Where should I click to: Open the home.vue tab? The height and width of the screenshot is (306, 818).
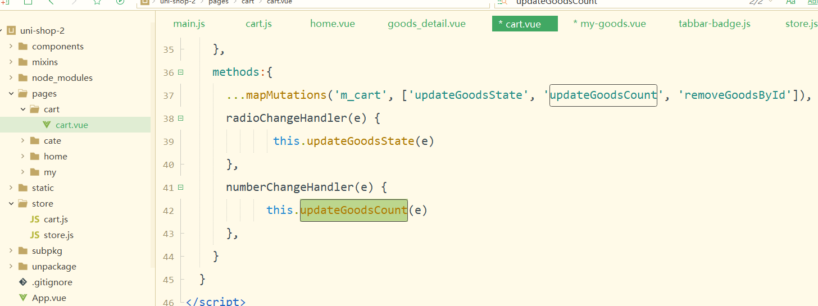(x=333, y=24)
